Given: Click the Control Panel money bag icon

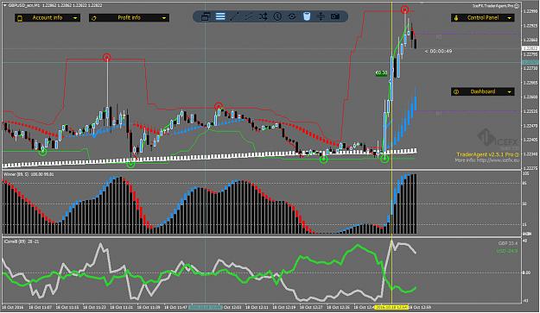Looking at the screenshot, I should [456, 18].
